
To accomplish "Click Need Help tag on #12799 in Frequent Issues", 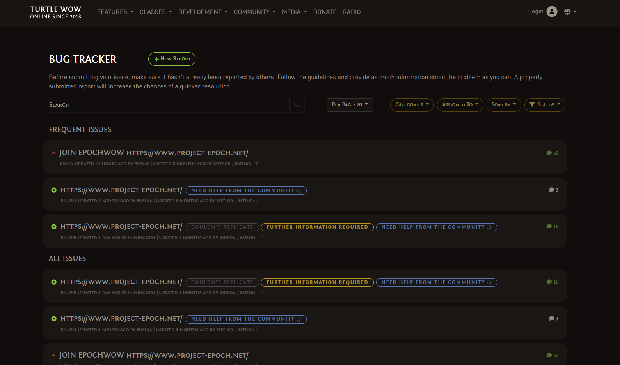I will [x=436, y=227].
